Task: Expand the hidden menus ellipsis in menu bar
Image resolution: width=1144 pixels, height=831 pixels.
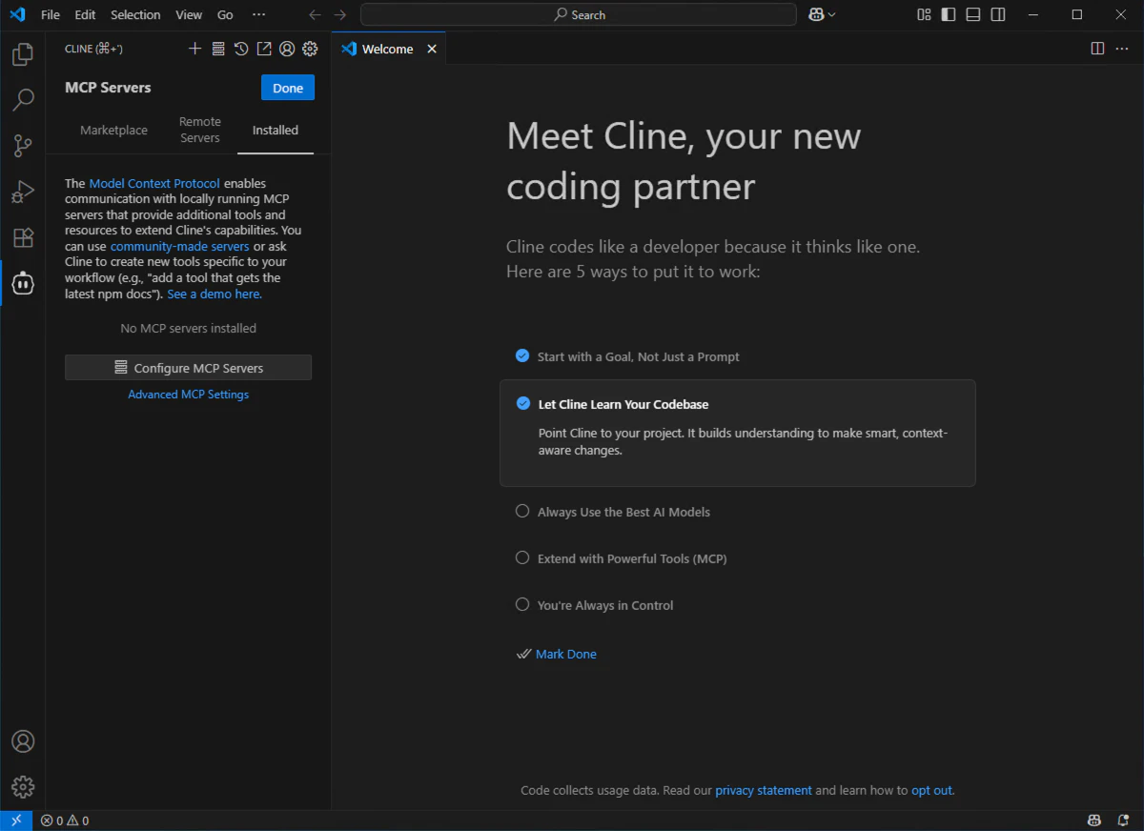Action: [258, 14]
